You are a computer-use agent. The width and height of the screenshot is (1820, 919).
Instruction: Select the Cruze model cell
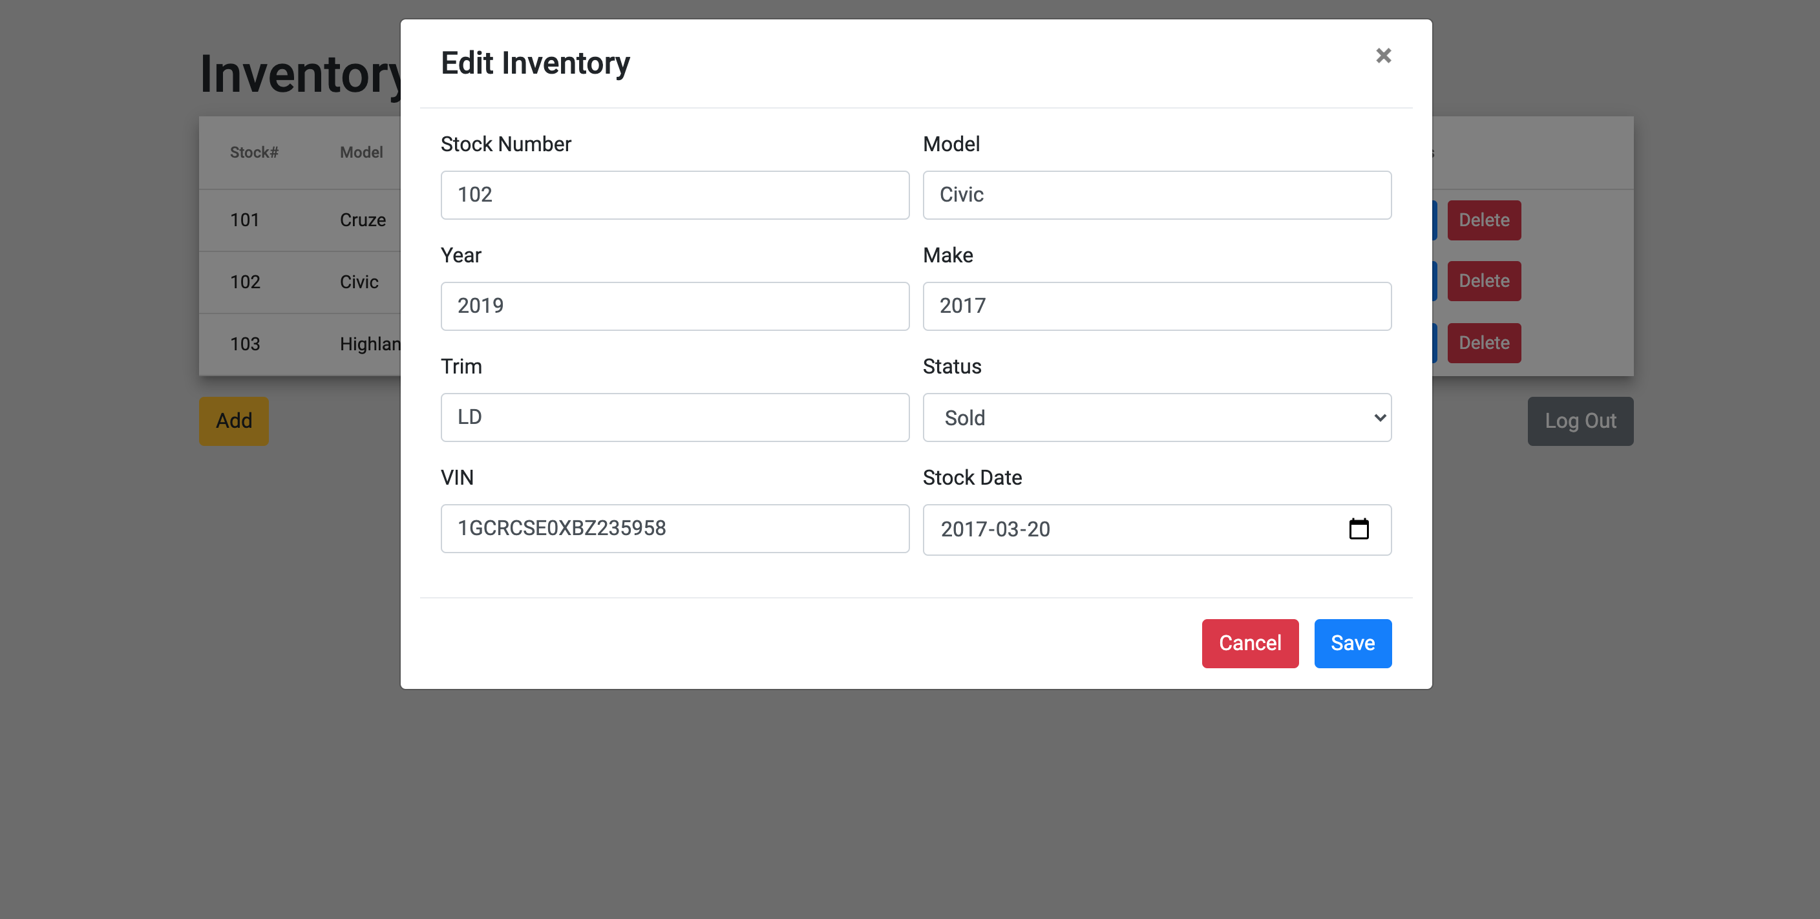[363, 220]
